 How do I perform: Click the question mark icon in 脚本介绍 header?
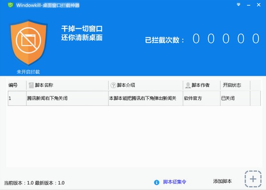pos(113,85)
